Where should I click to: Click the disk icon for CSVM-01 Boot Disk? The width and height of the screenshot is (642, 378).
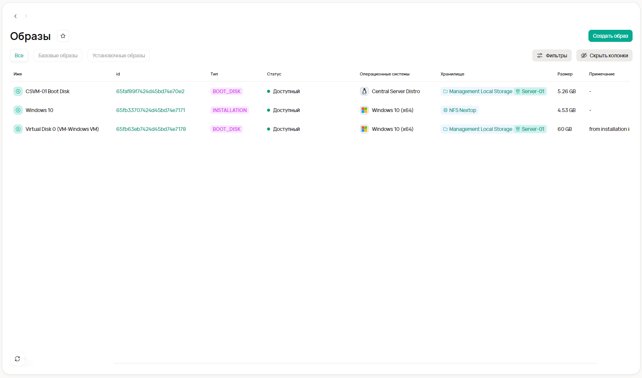pos(18,91)
